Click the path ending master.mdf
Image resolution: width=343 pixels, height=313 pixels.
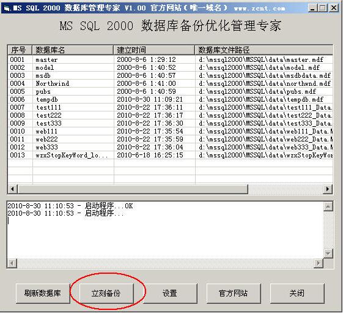coord(261,59)
